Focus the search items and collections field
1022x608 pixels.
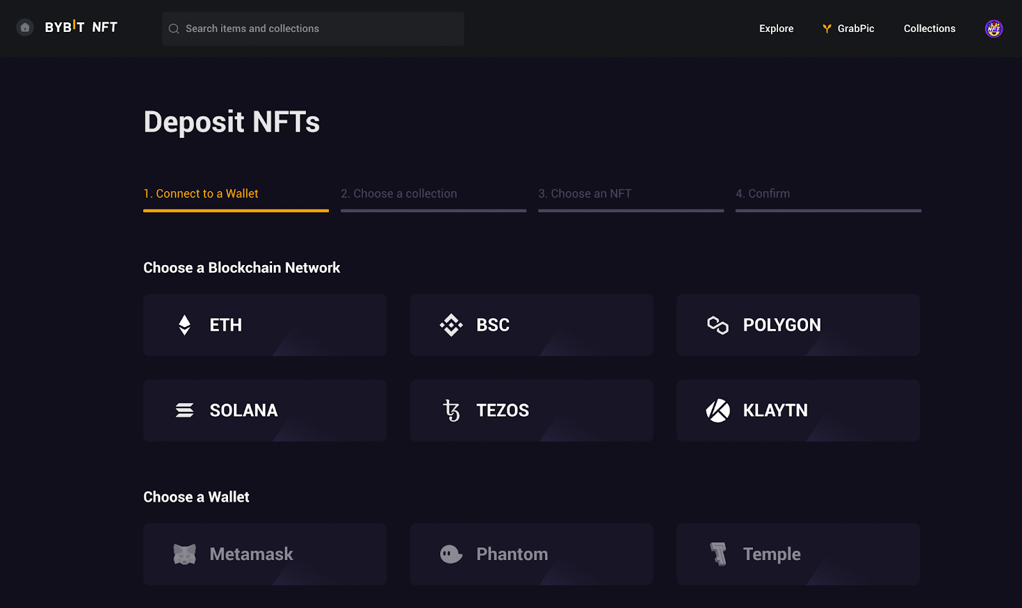(319, 29)
